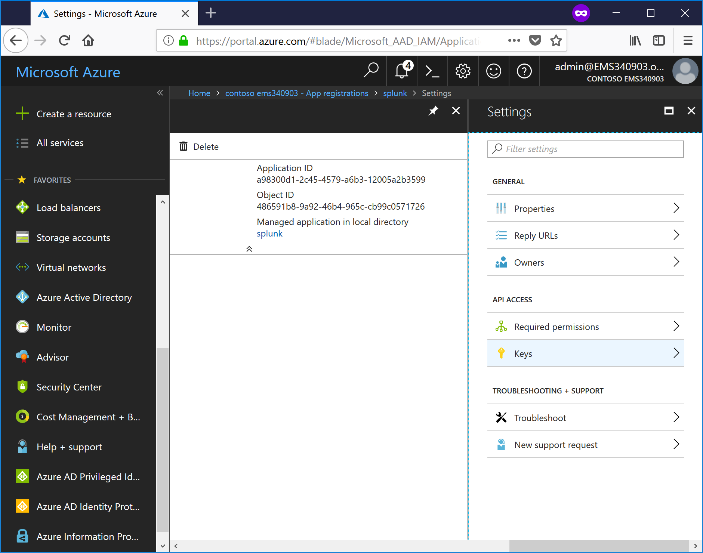Viewport: 703px width, 553px height.
Task: Open the portal search magnifier icon
Action: 371,71
